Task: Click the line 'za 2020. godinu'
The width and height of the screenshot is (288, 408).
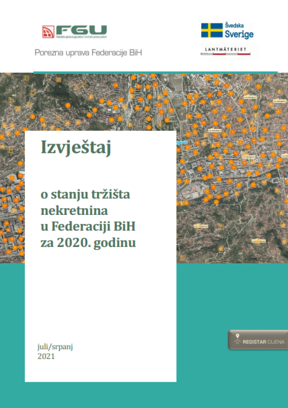Action: (x=88, y=242)
